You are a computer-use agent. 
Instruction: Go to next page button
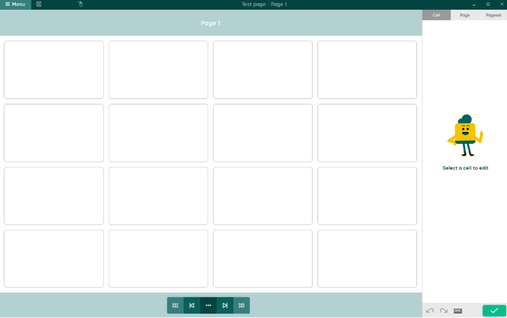pyautogui.click(x=225, y=306)
